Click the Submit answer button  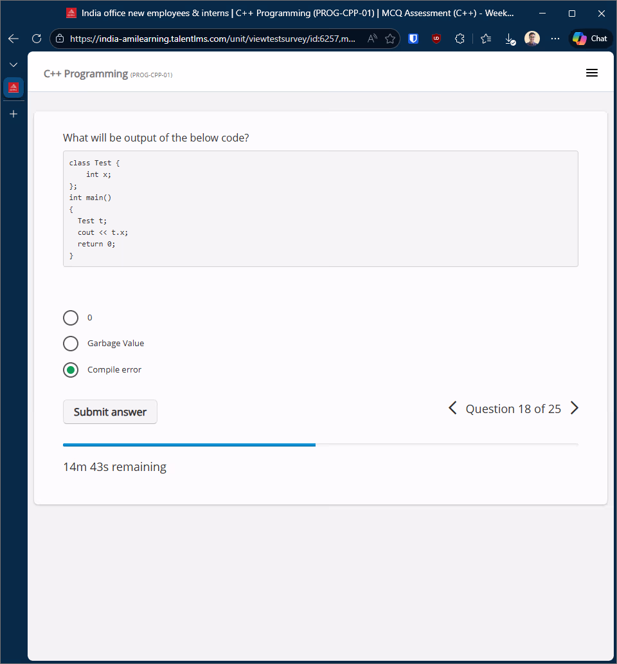coord(110,412)
